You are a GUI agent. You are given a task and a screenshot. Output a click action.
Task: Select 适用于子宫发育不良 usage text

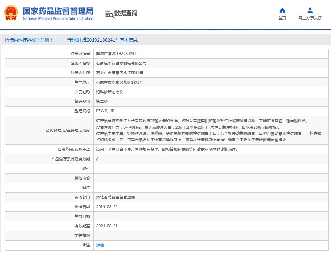(168, 149)
